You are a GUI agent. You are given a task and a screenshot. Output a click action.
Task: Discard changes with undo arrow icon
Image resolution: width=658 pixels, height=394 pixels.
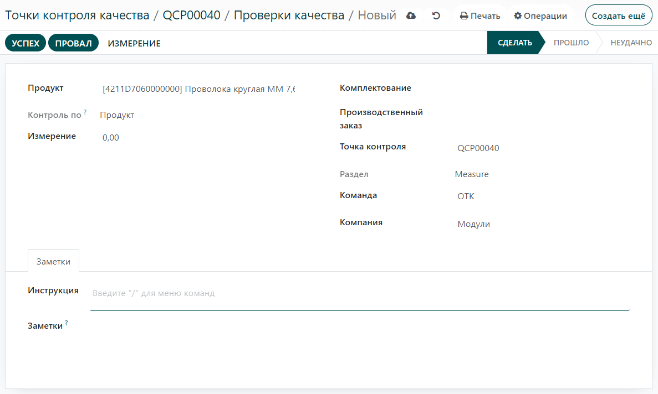(436, 15)
